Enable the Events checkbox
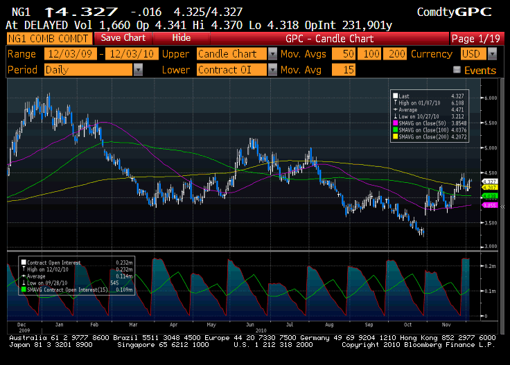Viewport: 510px width, 365px height. tap(457, 70)
